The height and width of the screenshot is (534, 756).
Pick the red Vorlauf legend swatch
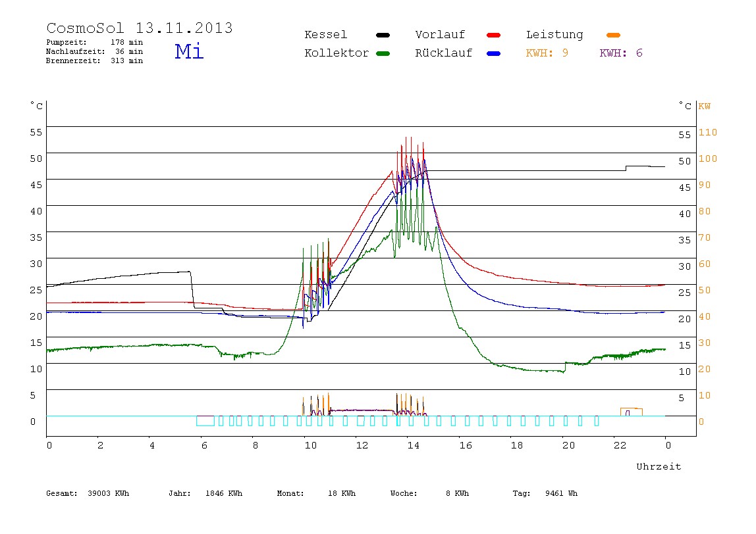coord(494,35)
